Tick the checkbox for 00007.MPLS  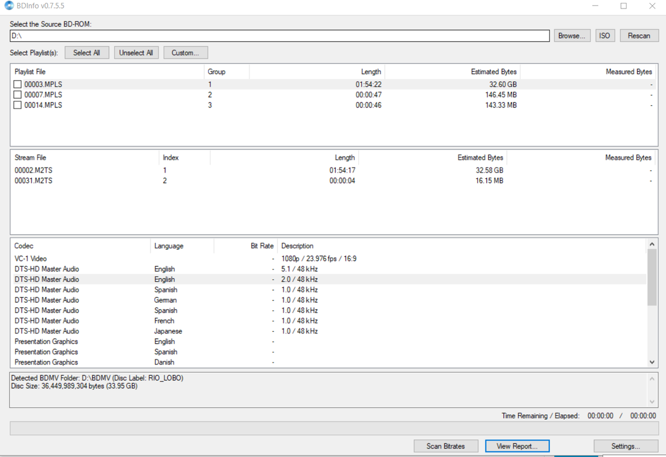click(x=17, y=94)
